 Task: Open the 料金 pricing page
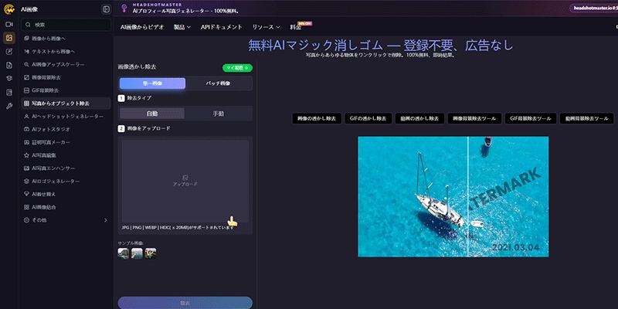(x=296, y=27)
